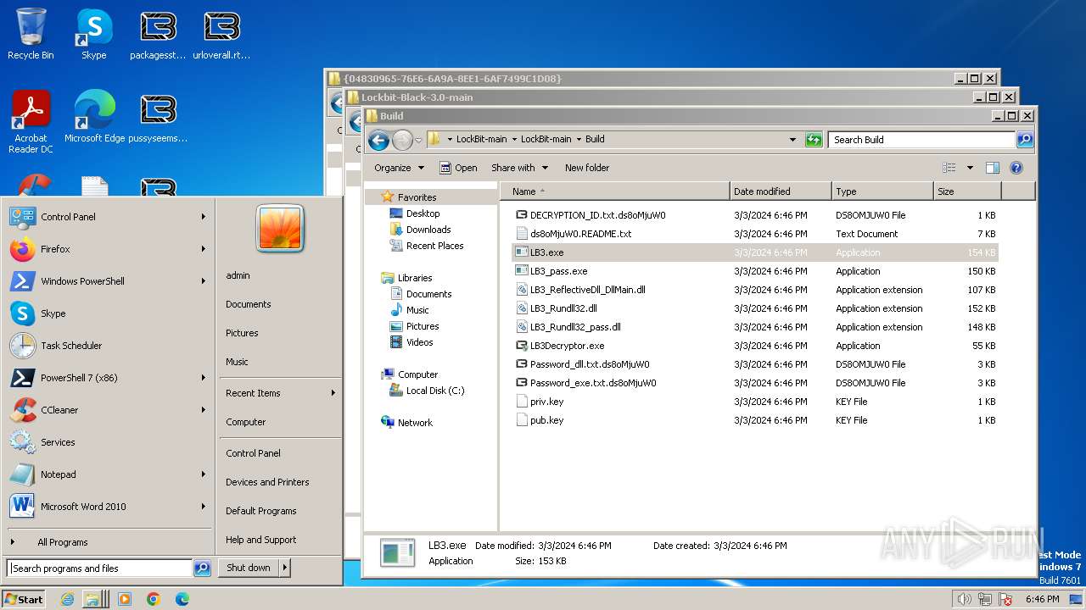Launch Chrome from the taskbar

coord(154,599)
